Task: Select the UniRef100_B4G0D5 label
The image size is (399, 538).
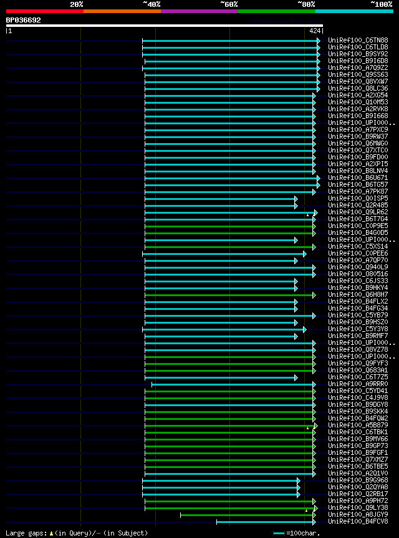Action: click(358, 232)
